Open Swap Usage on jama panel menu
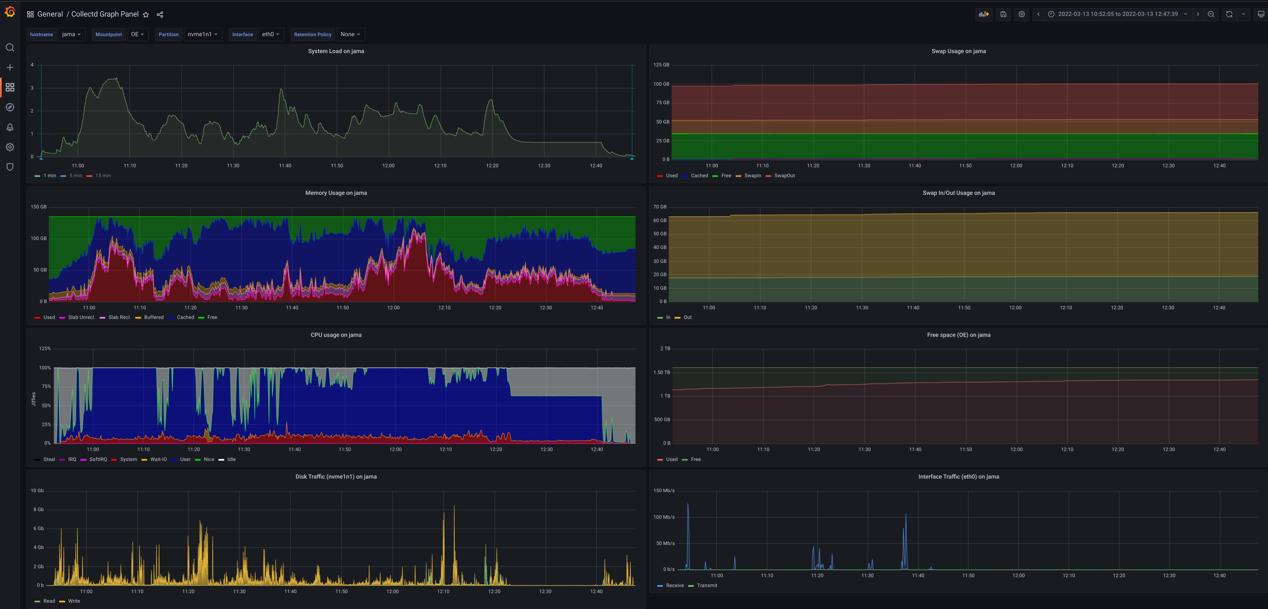 958,51
